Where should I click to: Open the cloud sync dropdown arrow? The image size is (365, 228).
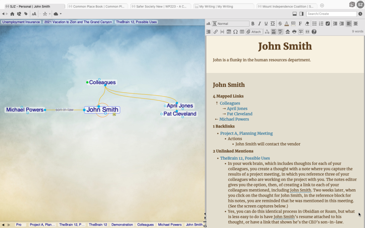tap(61, 14)
